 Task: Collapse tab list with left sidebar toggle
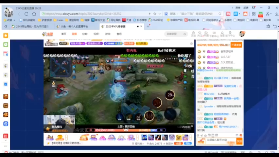[x=6, y=27]
